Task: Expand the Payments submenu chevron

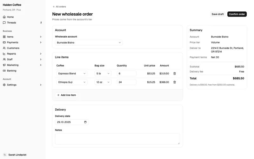Action: coord(41,42)
